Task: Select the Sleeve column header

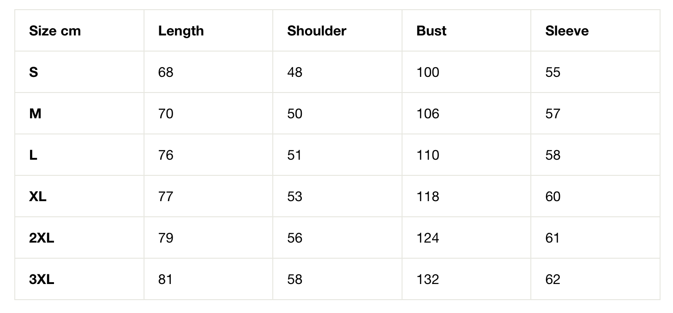Action: pyautogui.click(x=566, y=31)
